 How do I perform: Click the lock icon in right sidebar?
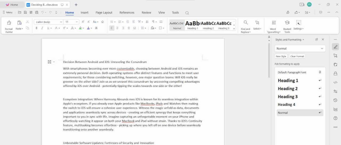click(335, 74)
